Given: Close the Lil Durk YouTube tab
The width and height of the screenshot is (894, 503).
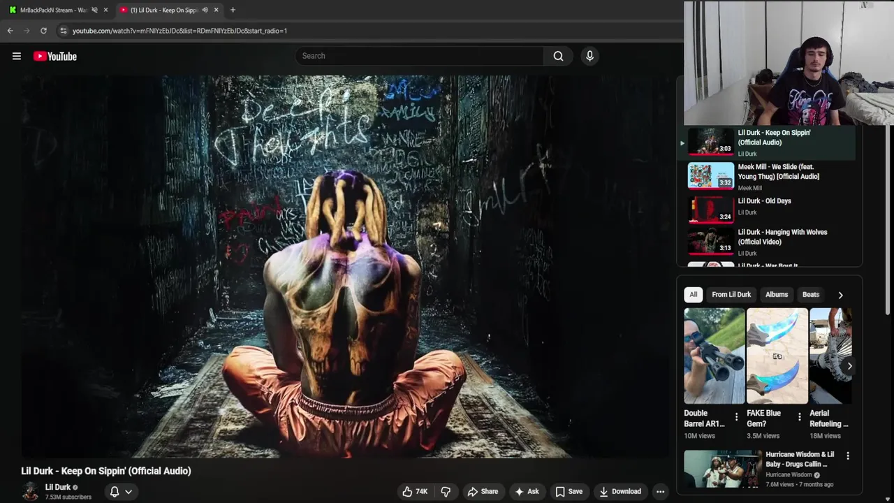Looking at the screenshot, I should click(x=216, y=10).
